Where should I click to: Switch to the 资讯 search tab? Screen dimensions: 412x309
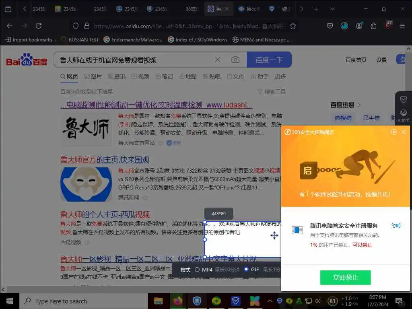click(x=117, y=76)
